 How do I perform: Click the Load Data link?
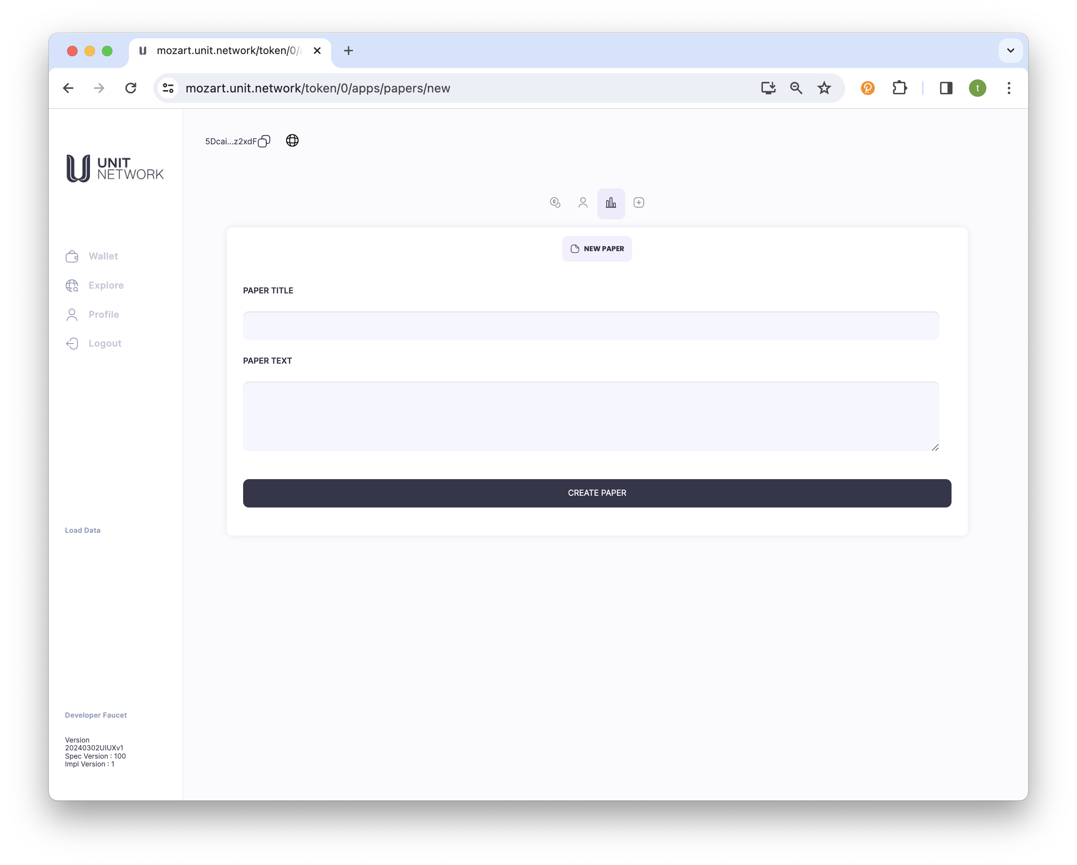[82, 530]
